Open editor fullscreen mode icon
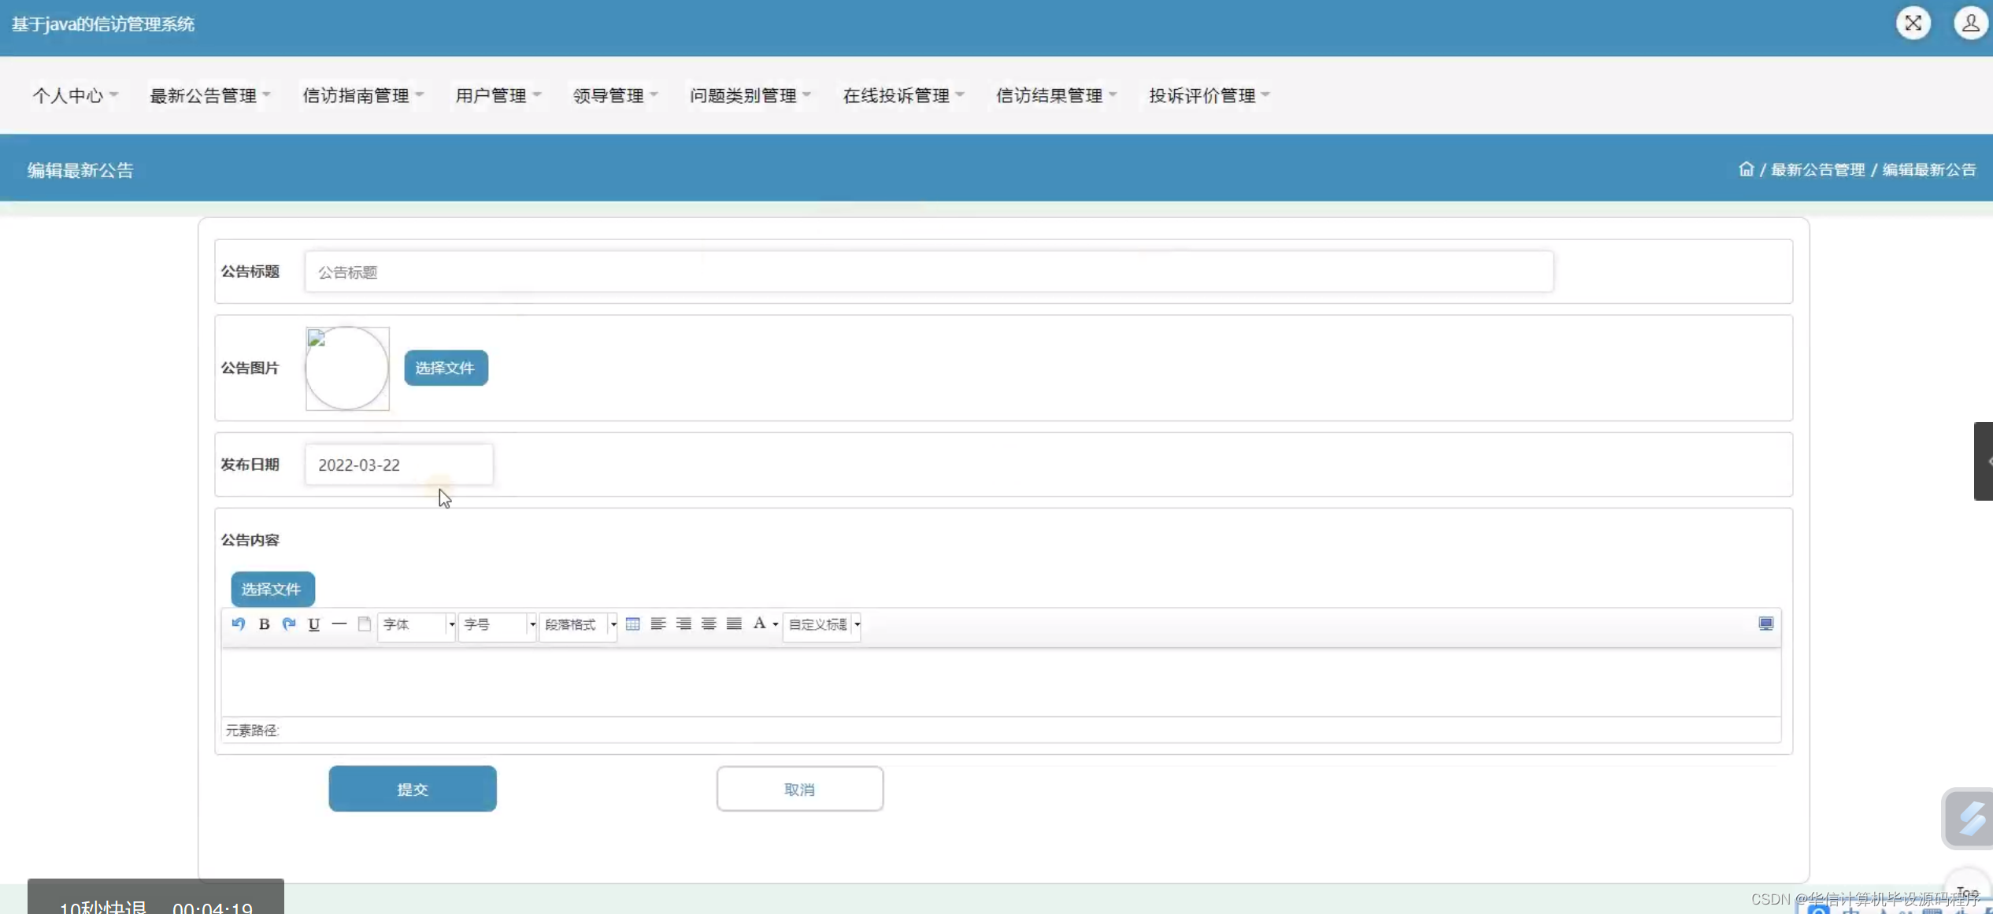 point(1765,624)
